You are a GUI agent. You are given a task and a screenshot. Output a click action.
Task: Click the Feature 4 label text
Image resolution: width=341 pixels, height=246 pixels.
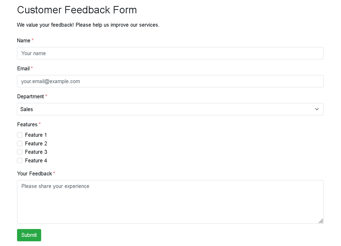pos(36,161)
